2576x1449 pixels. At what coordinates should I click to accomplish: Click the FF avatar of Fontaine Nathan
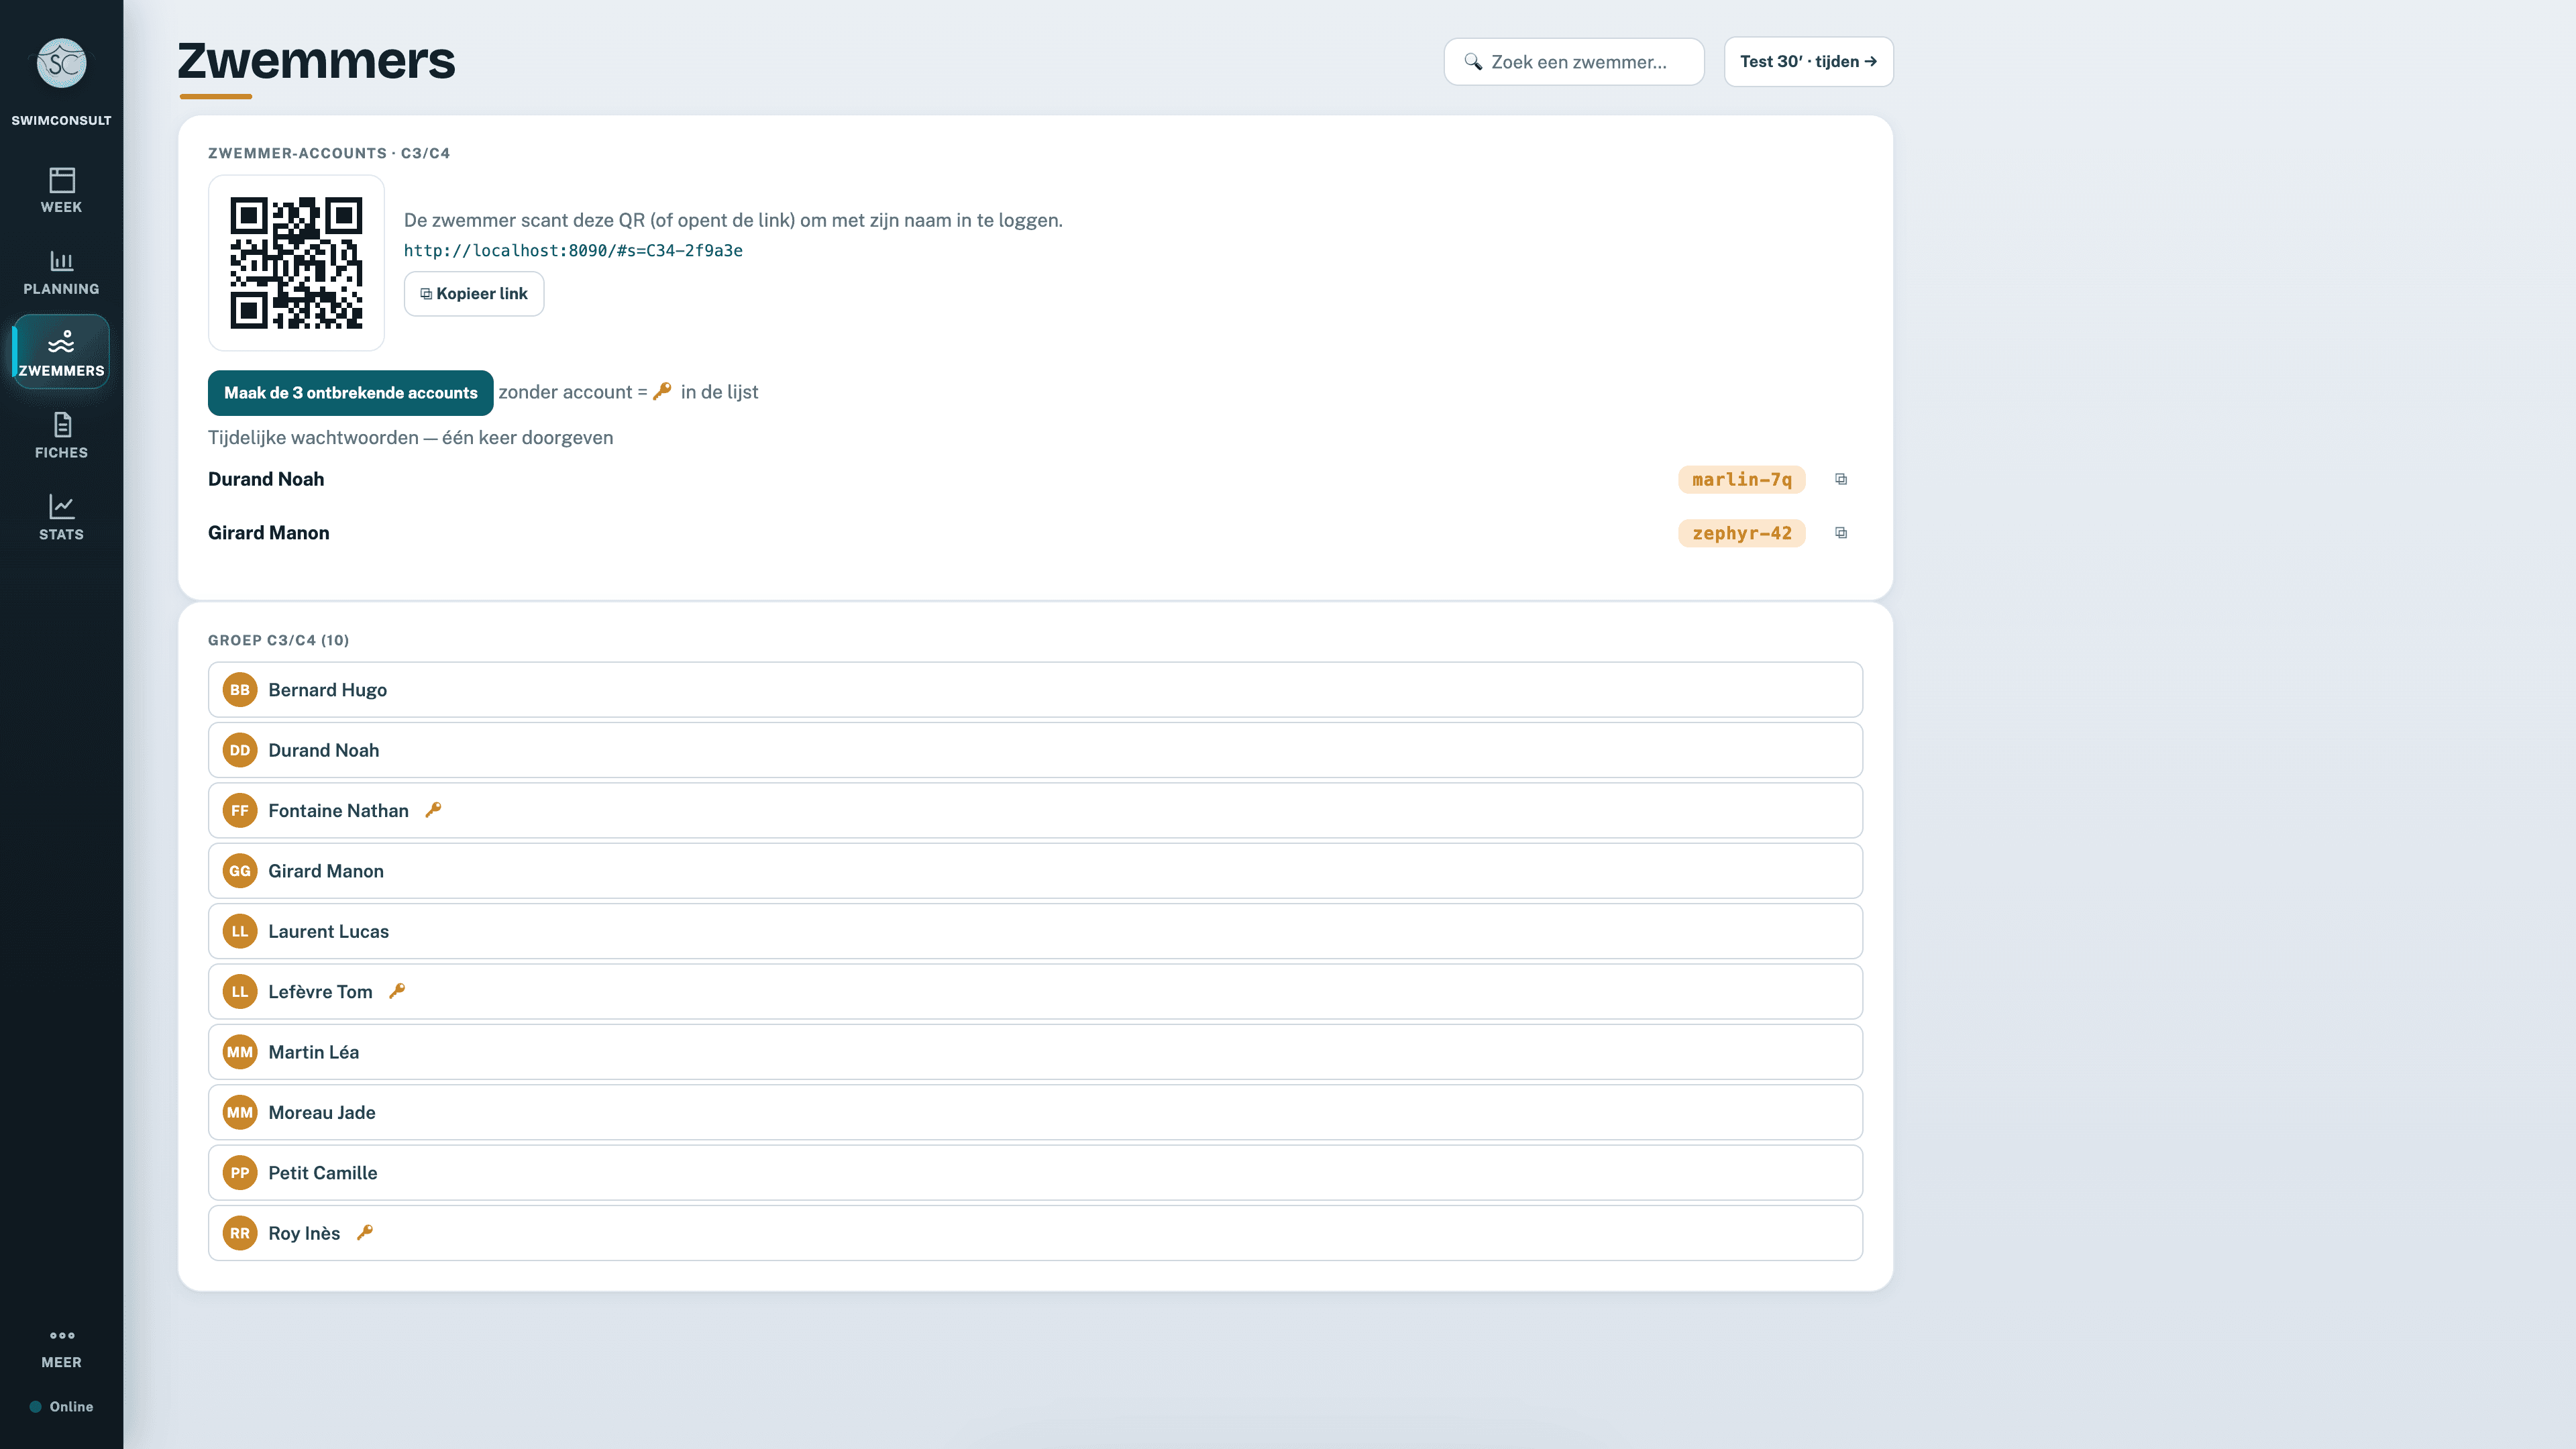click(x=240, y=811)
